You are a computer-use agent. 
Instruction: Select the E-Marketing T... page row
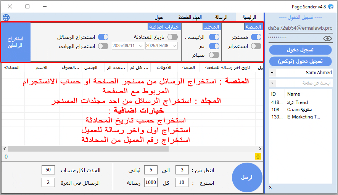pos(300,117)
